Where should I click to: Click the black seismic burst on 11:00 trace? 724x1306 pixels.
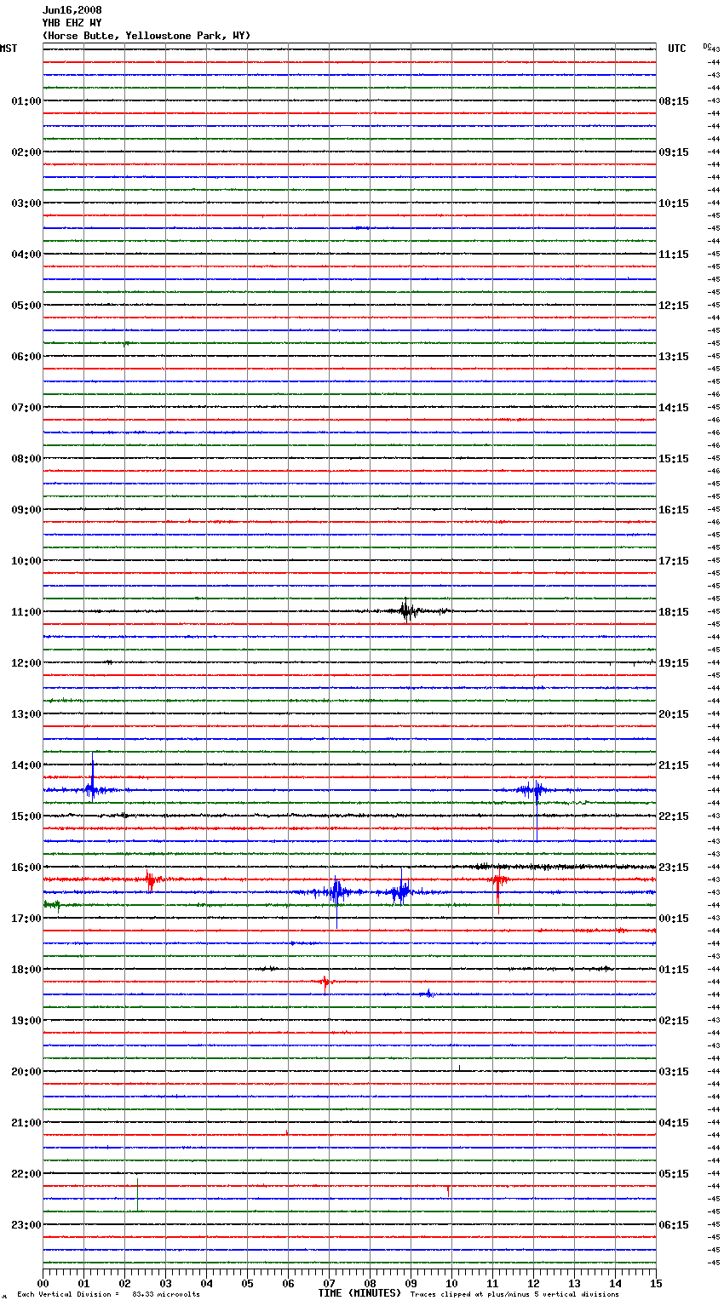point(407,610)
